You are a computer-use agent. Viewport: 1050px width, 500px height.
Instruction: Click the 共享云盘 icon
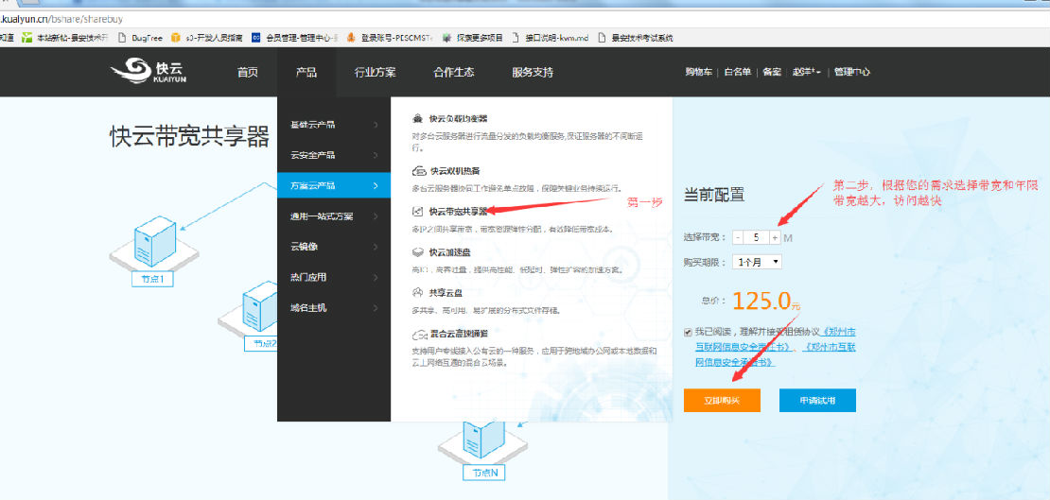(418, 293)
